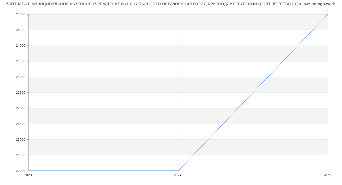Click the 2023 x-axis label
The image size is (342, 185).
click(28, 175)
